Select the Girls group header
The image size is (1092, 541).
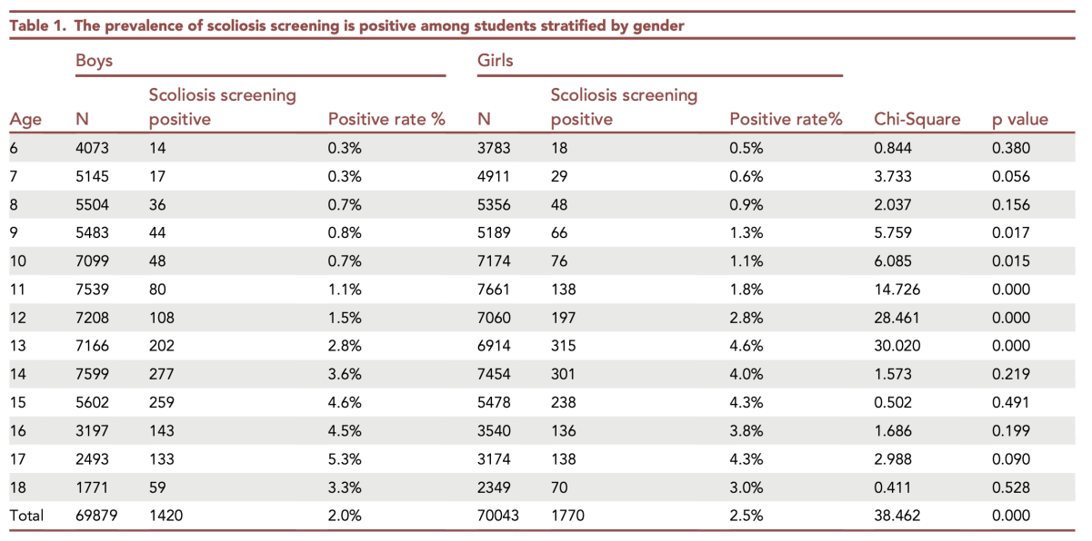tap(496, 61)
